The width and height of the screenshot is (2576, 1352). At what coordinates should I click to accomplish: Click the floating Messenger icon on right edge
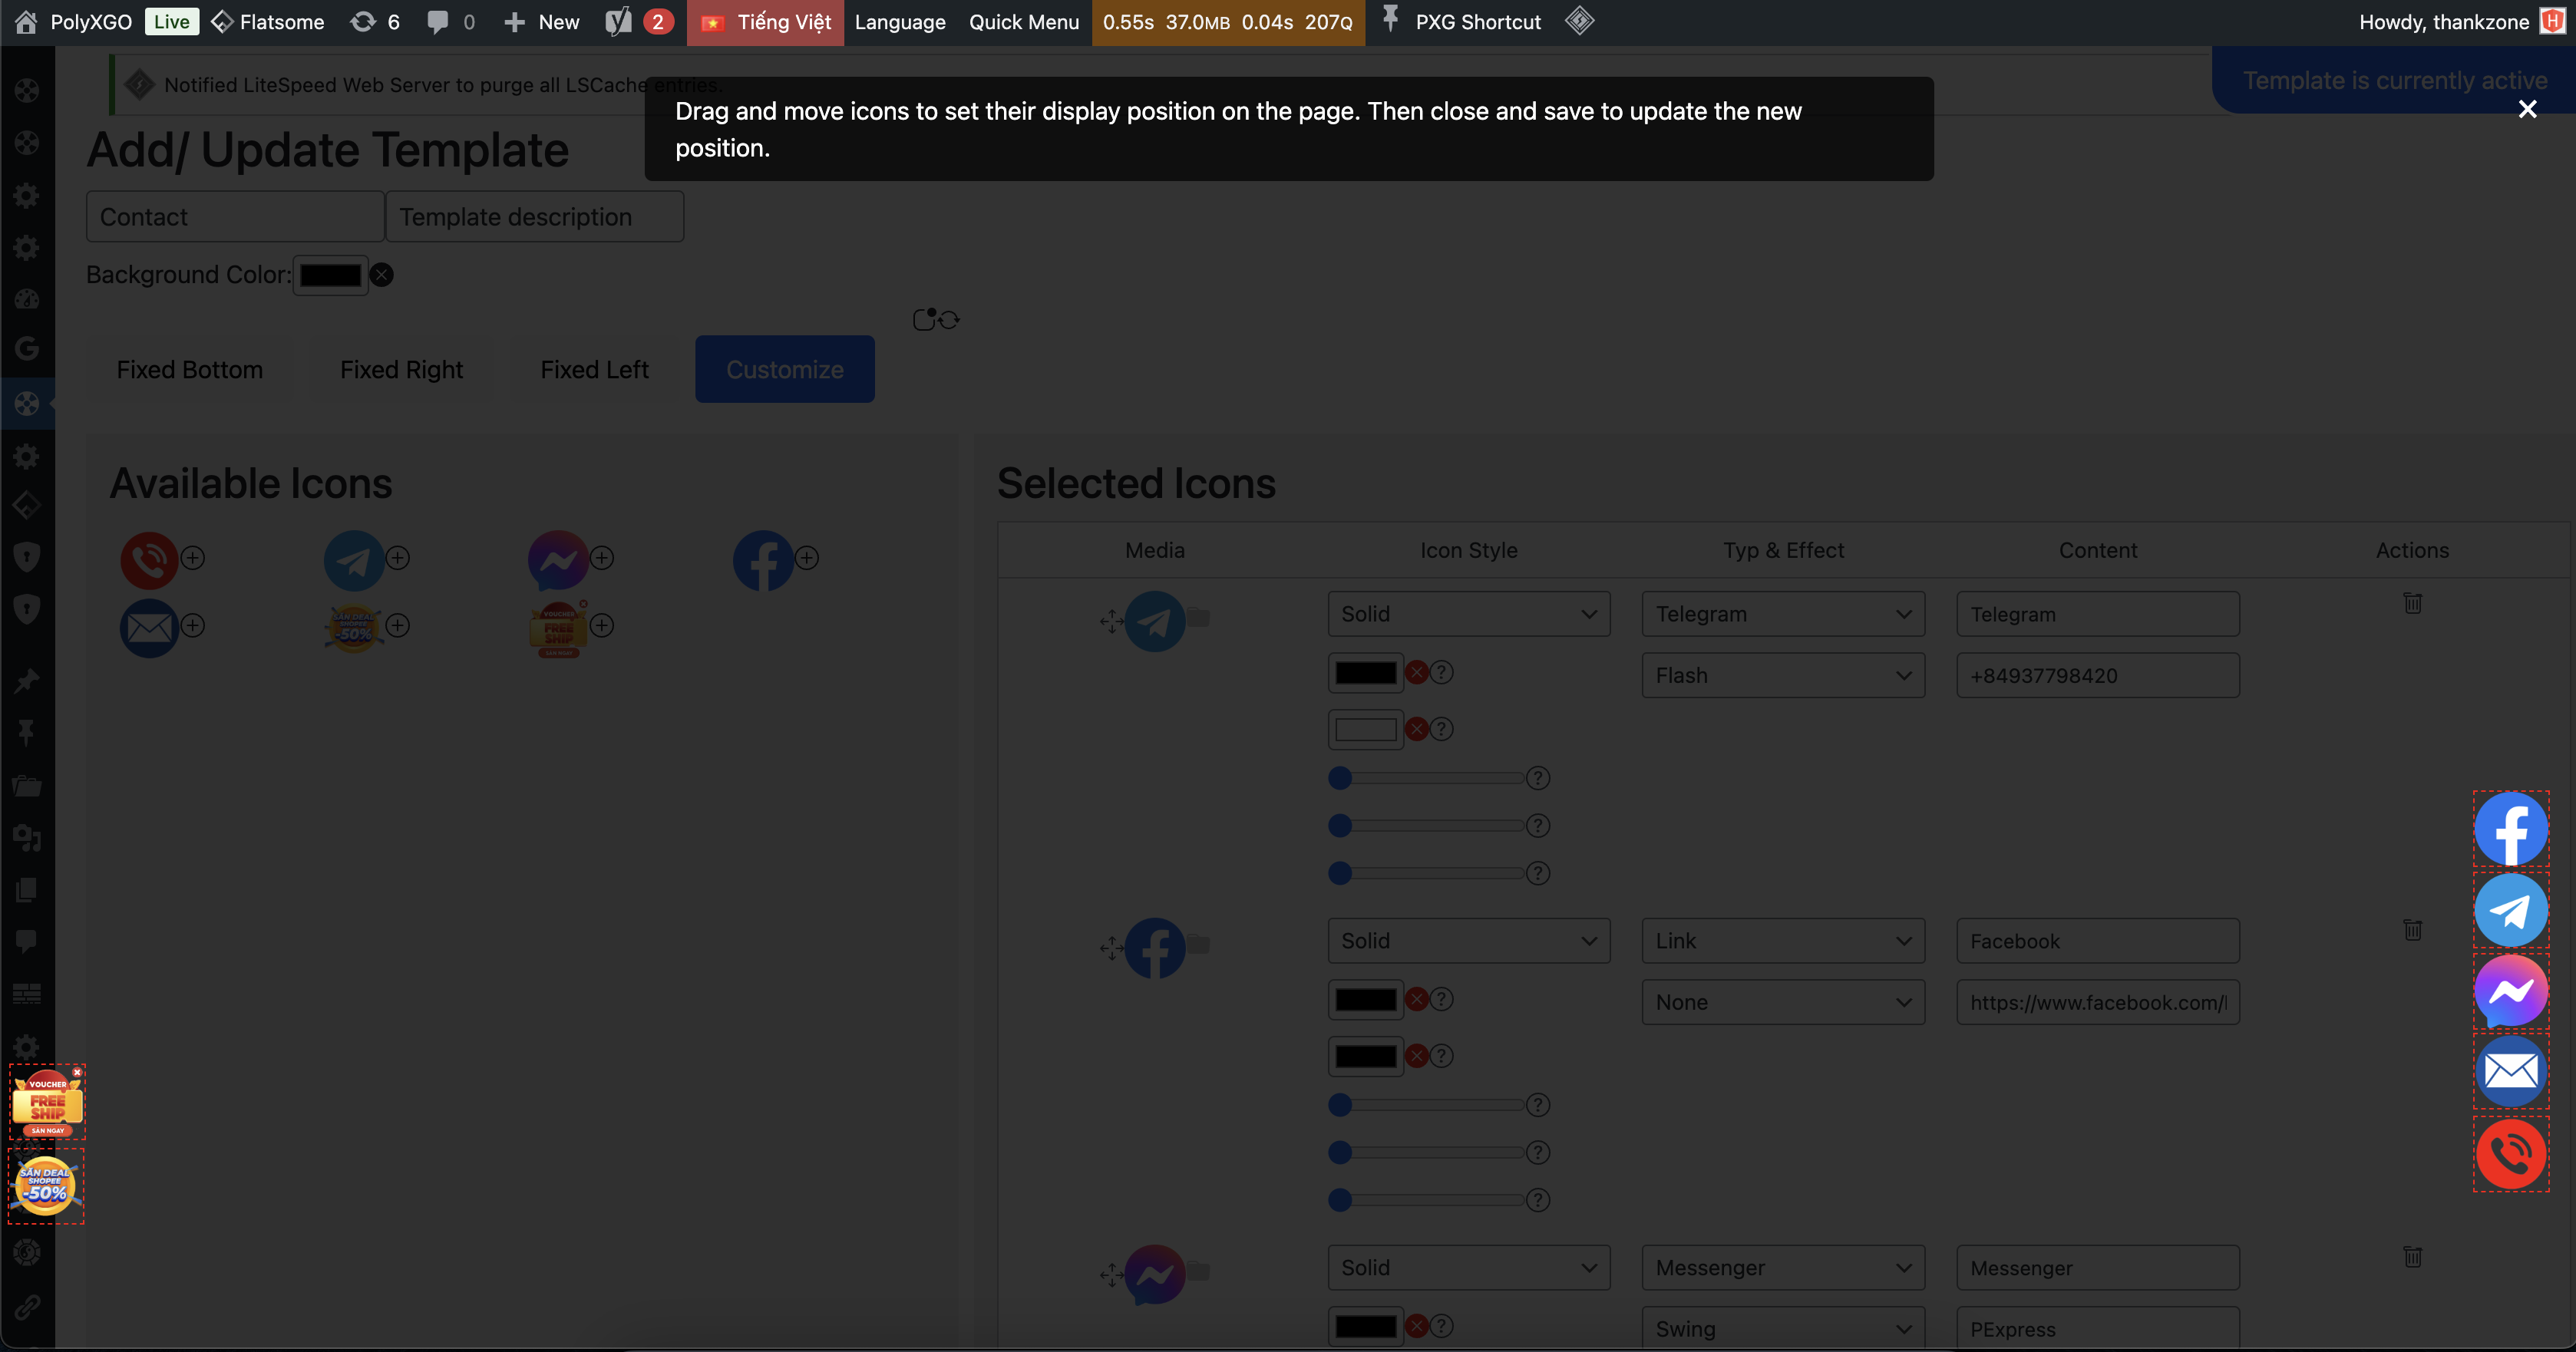[x=2510, y=991]
